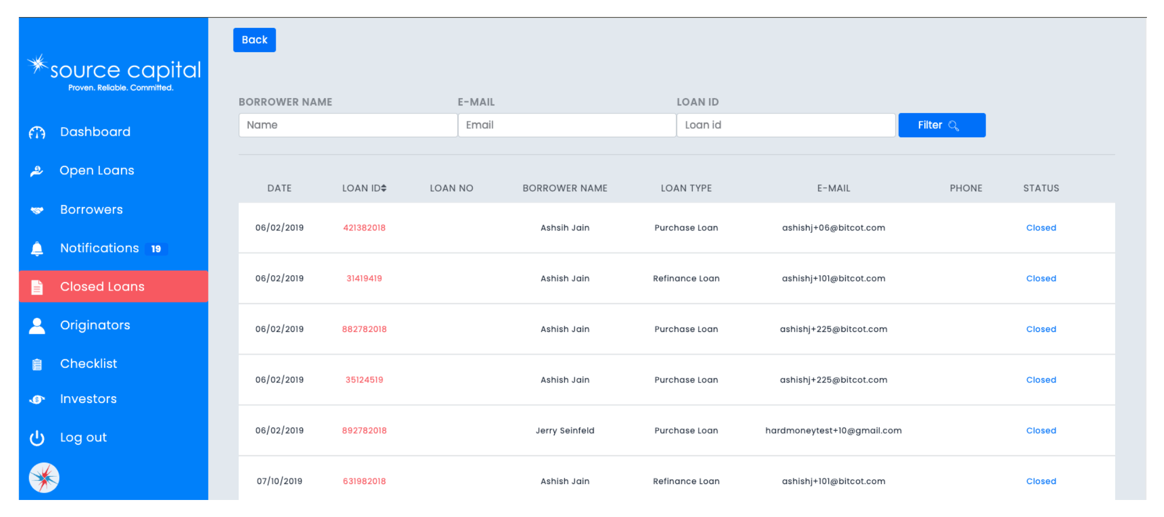Screen dimensions: 1164x517
Task: Click the Investors eye icon
Action: [x=37, y=400]
